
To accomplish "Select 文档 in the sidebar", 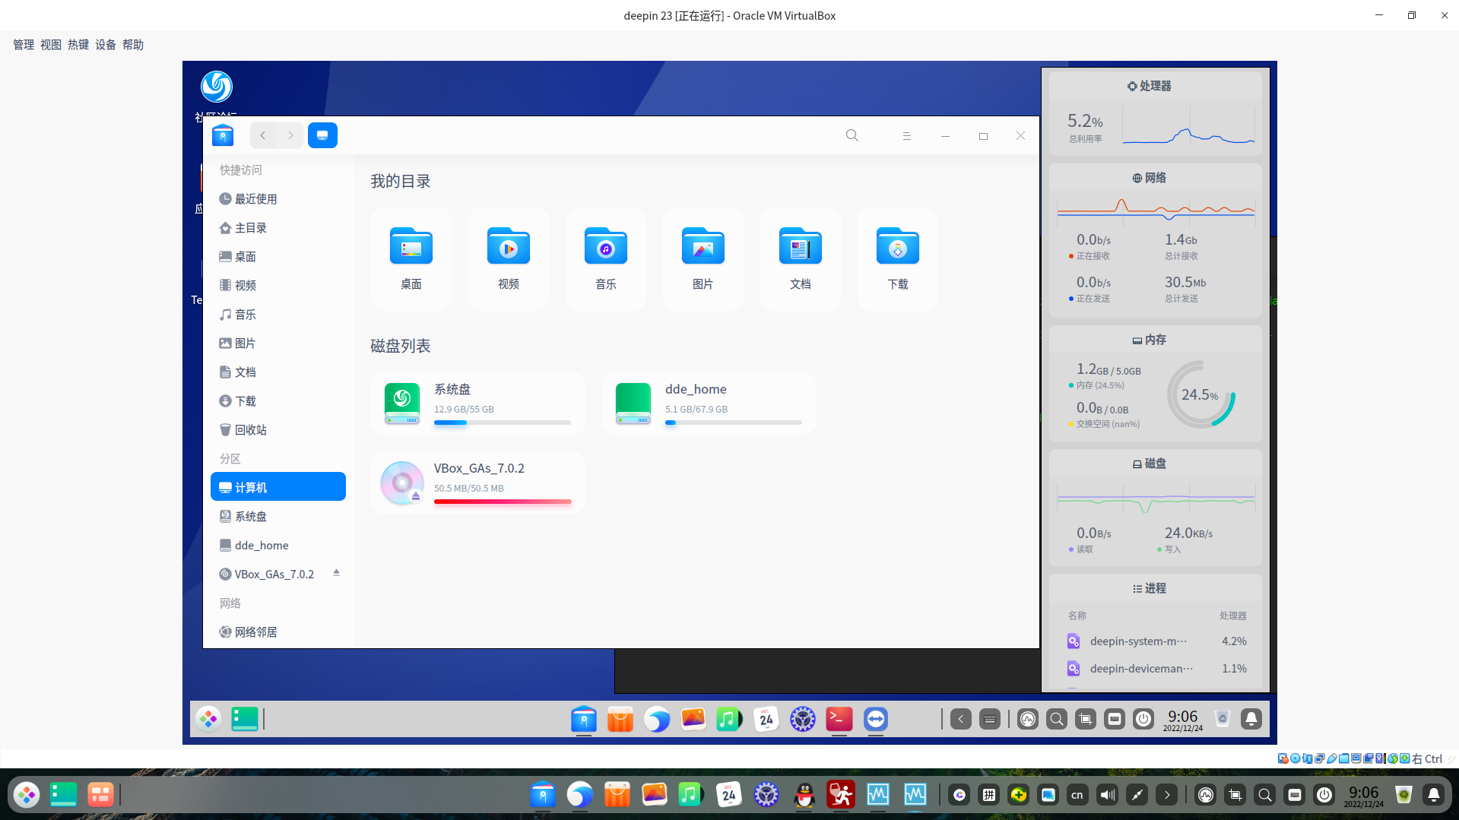I will coord(278,372).
